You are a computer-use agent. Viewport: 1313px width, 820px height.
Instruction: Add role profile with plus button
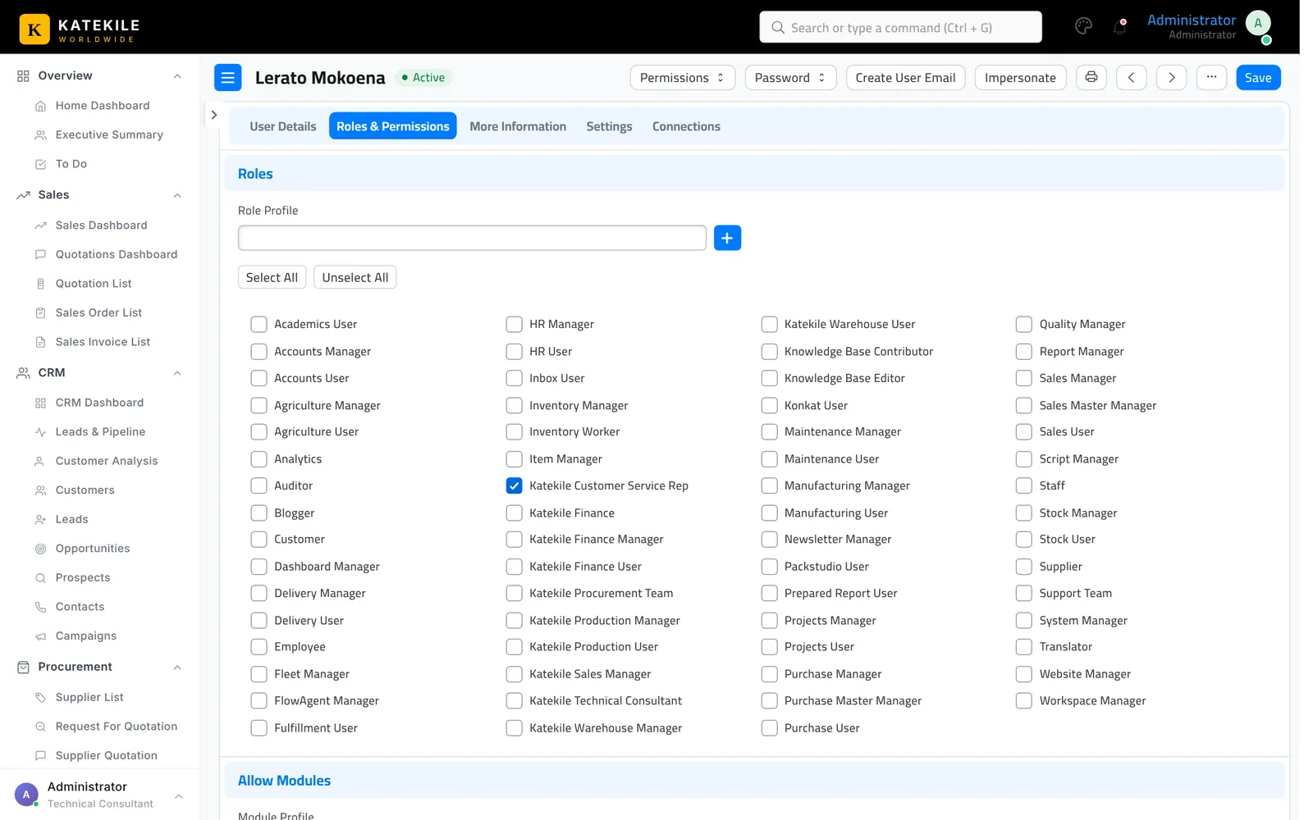coord(727,238)
